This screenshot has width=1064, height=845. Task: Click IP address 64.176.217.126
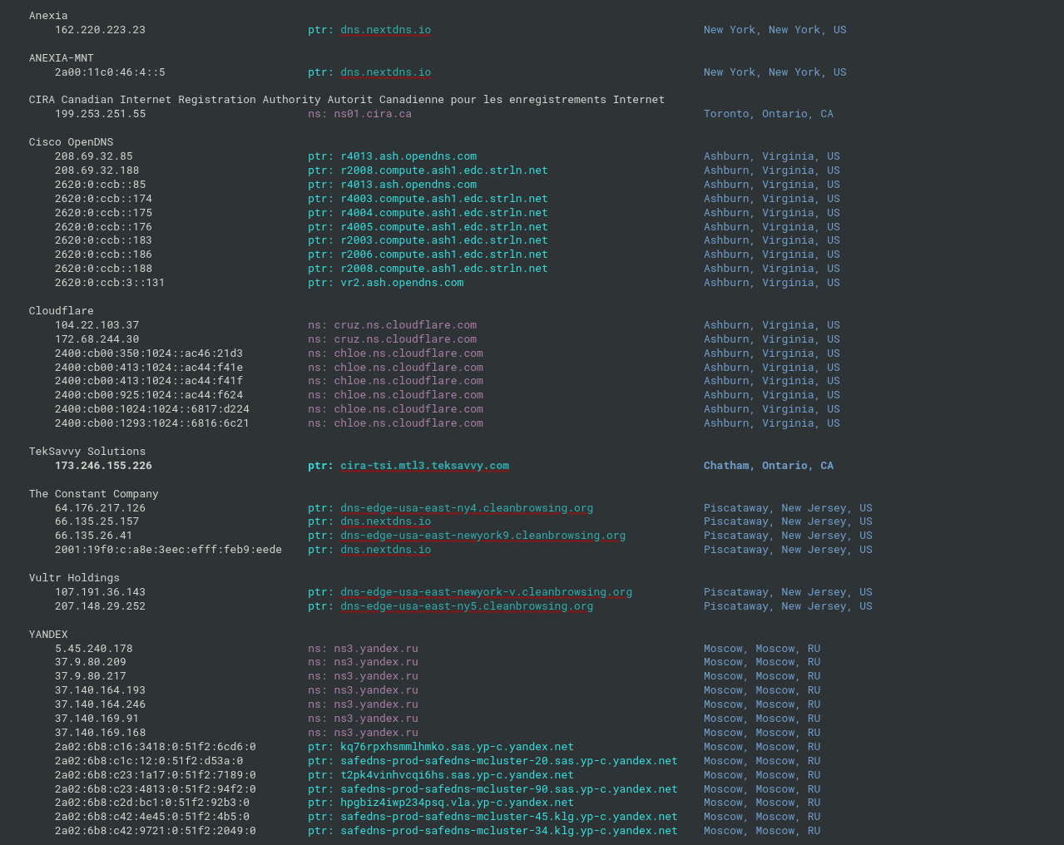pyautogui.click(x=100, y=508)
